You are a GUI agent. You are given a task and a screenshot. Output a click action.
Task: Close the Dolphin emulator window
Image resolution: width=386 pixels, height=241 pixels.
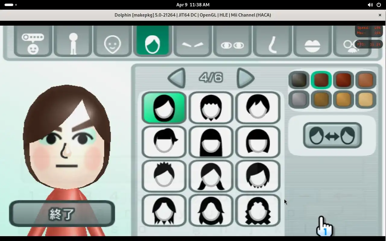click(x=380, y=15)
